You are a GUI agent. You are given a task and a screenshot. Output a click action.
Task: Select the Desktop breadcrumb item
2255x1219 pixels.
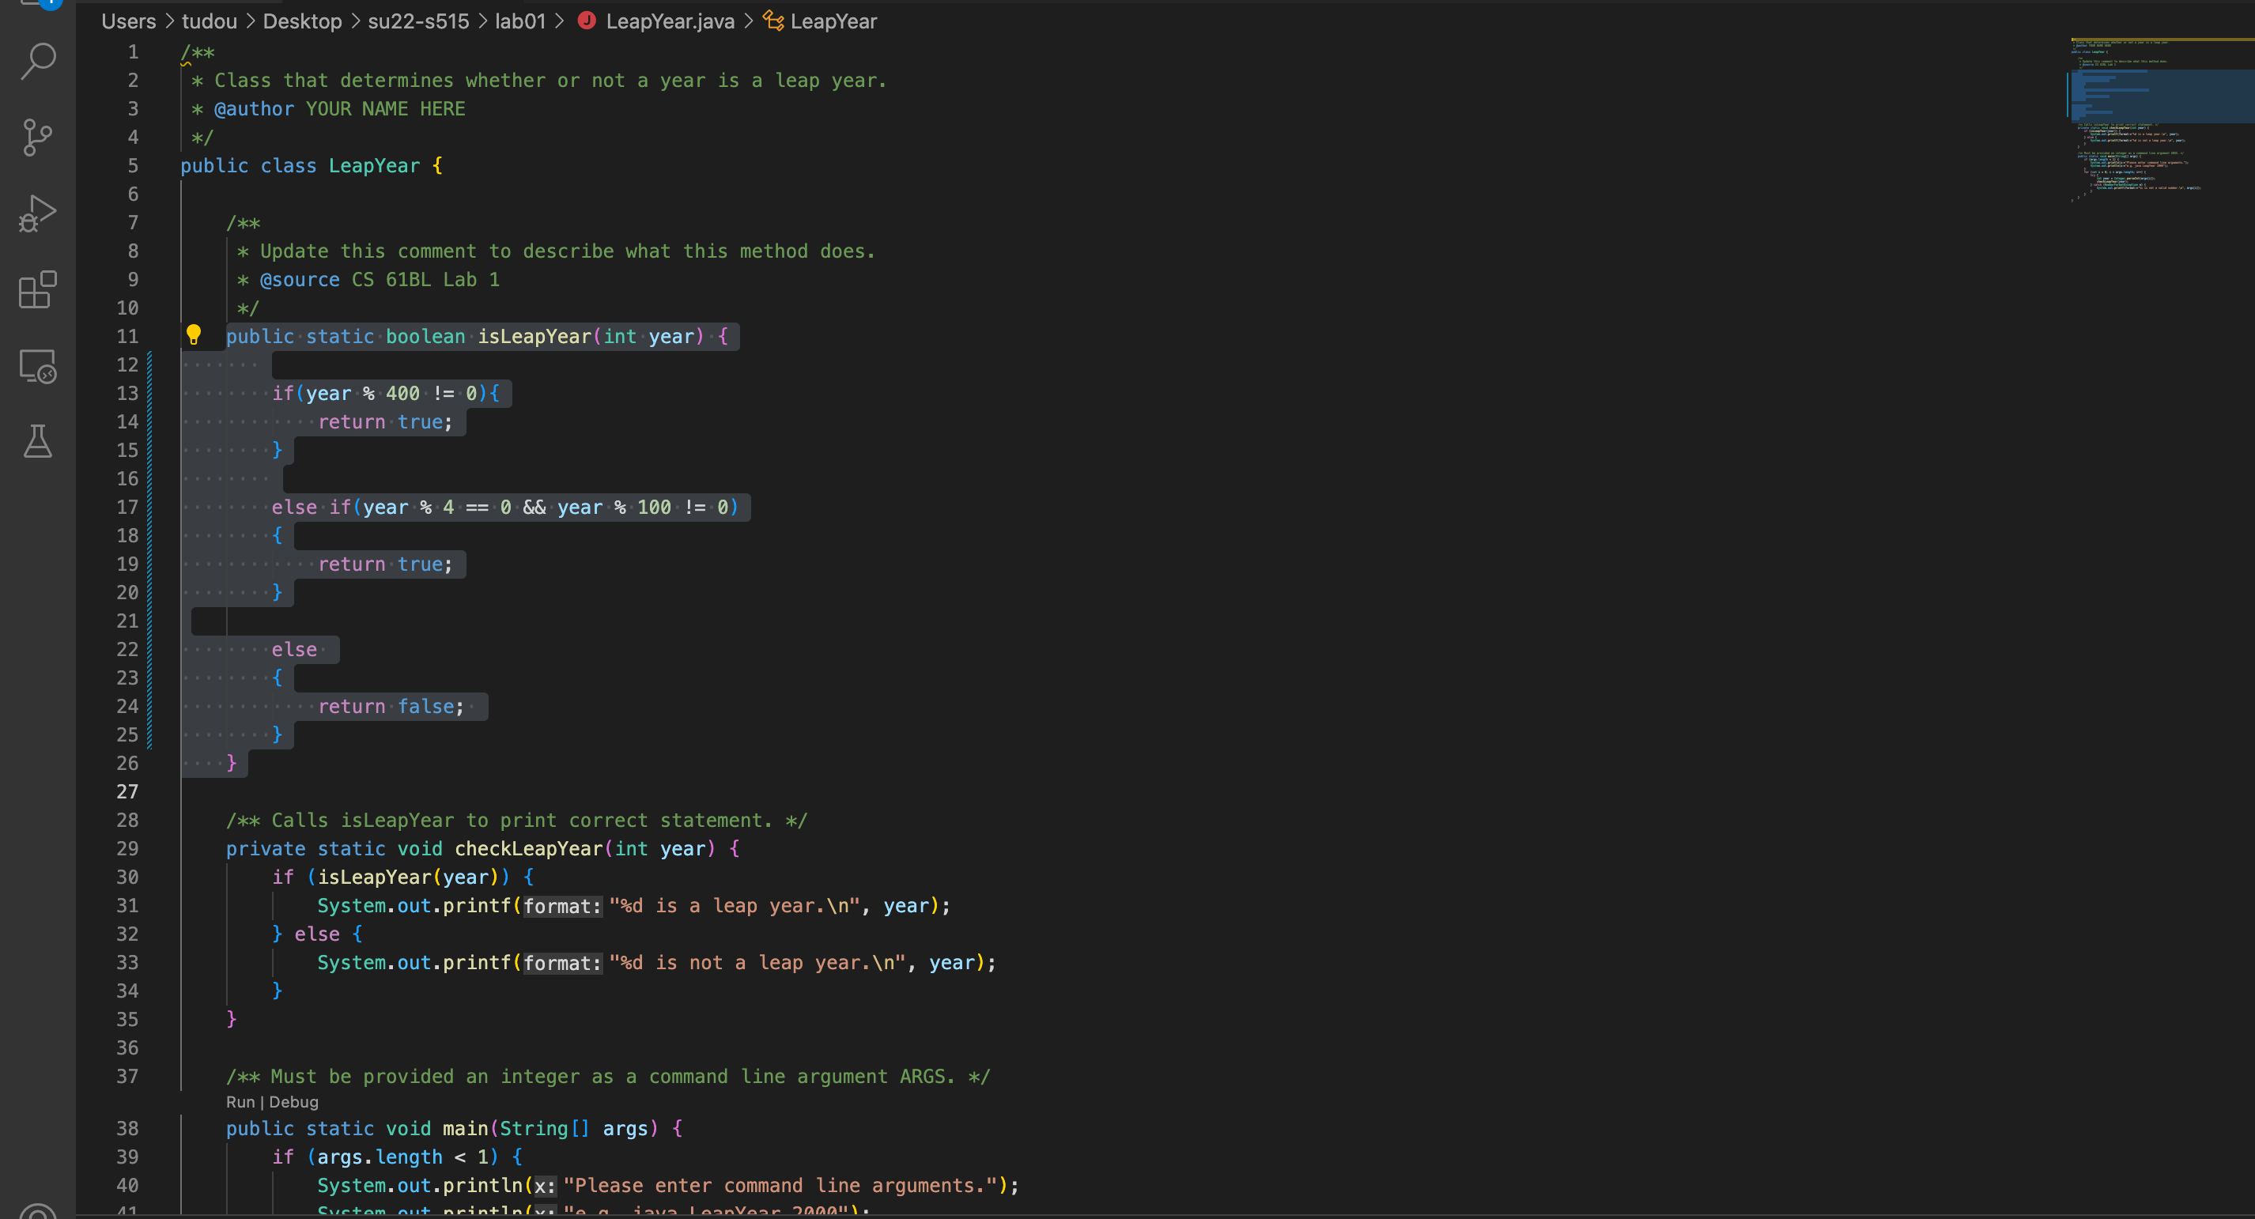click(302, 21)
